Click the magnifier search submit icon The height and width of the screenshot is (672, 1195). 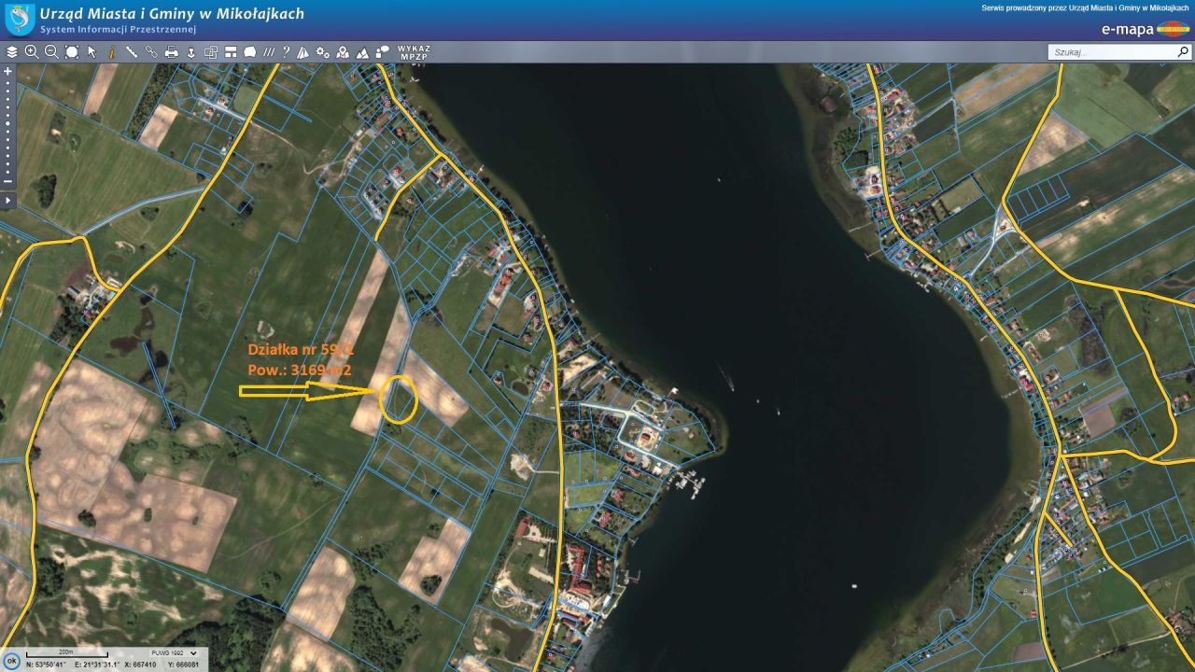pyautogui.click(x=1182, y=52)
